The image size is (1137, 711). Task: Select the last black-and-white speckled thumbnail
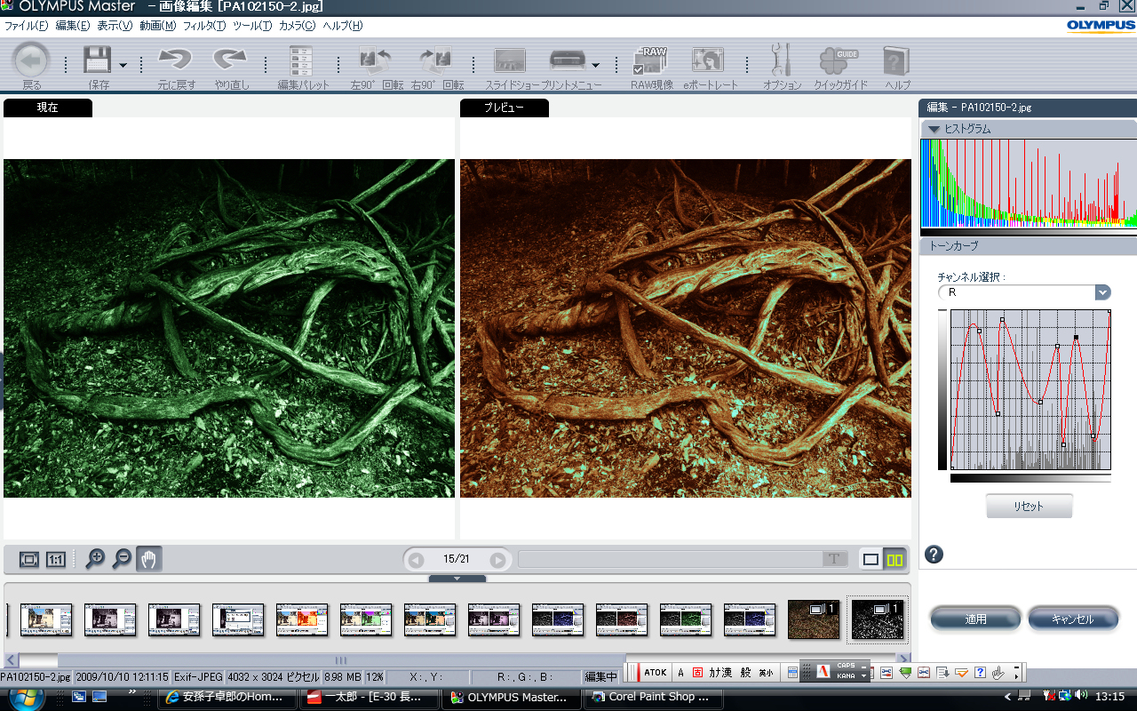878,619
